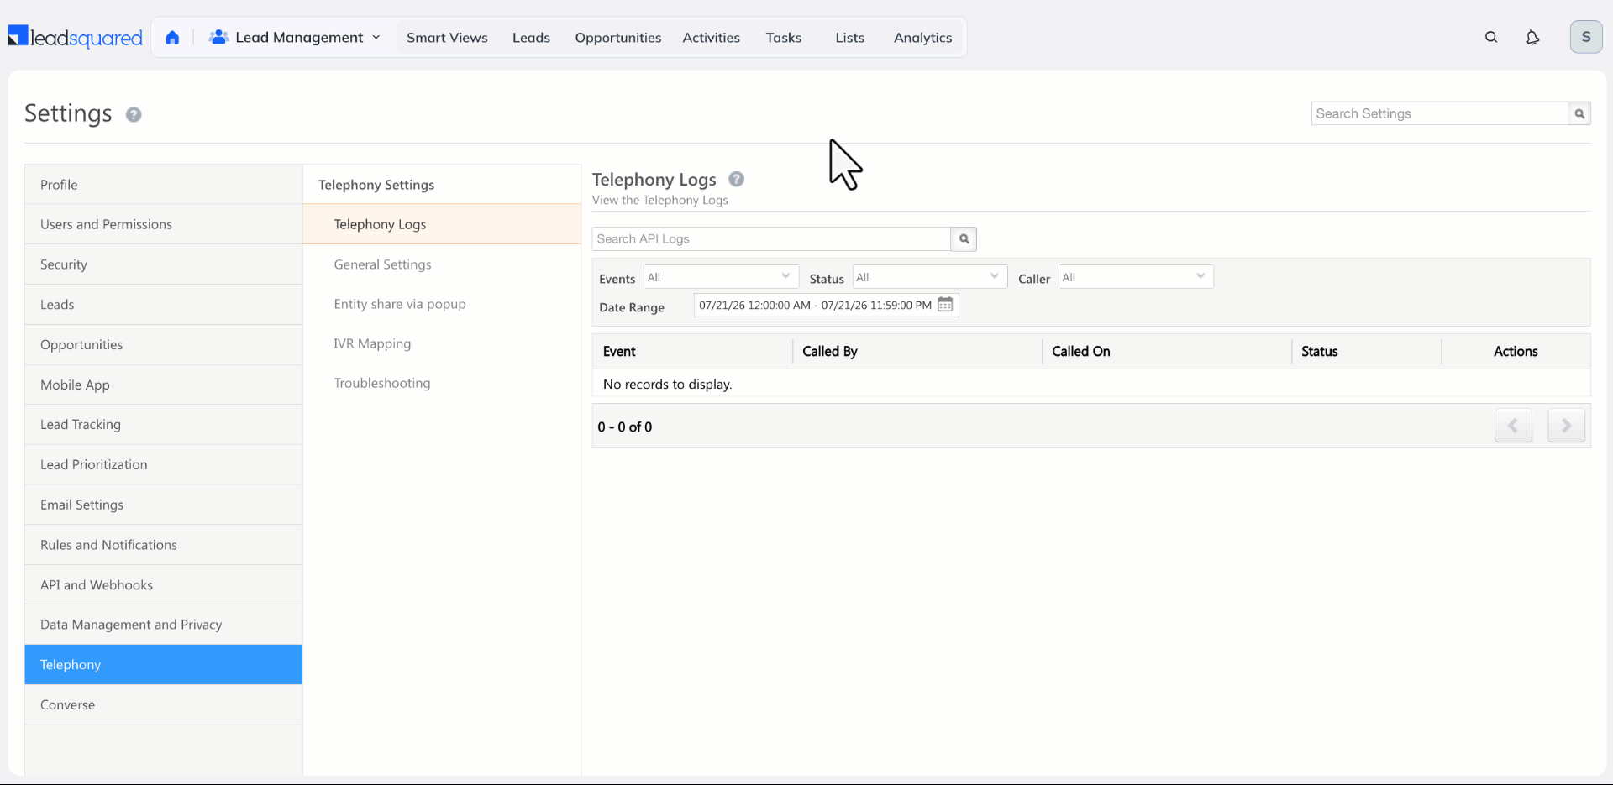
Task: Open Lists in top navigation
Action: [x=849, y=38]
